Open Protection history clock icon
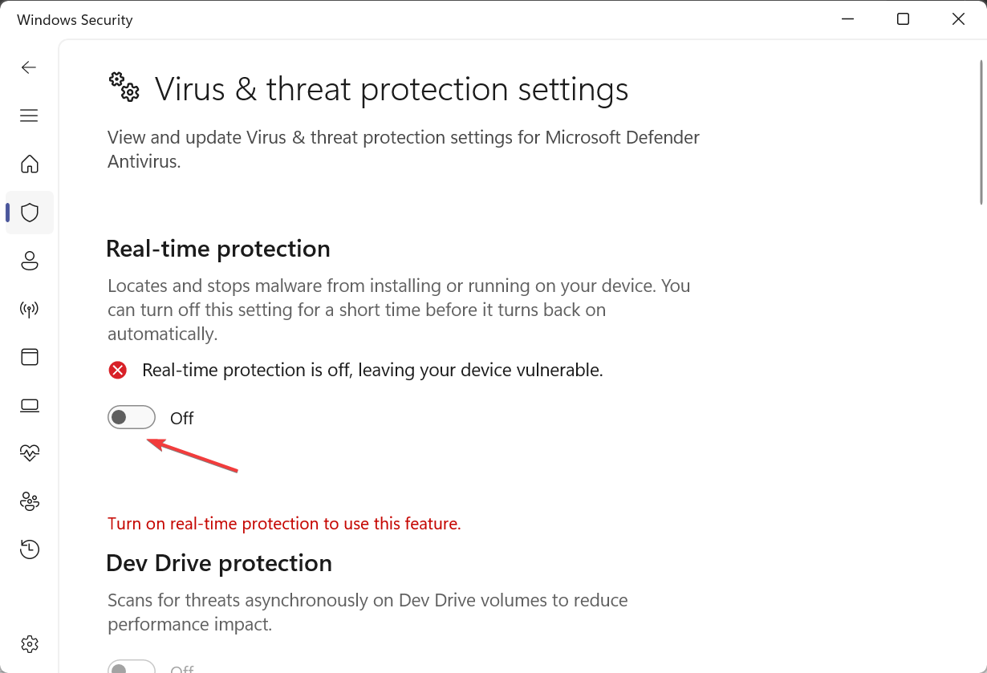This screenshot has height=673, width=987. tap(30, 549)
